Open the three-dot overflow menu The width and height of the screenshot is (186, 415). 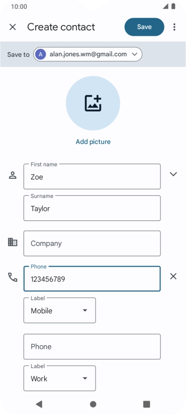[x=174, y=27]
